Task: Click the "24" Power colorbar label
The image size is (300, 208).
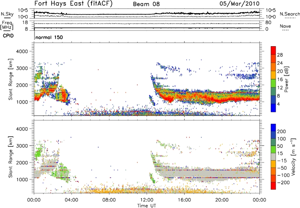Action: pos(280,63)
